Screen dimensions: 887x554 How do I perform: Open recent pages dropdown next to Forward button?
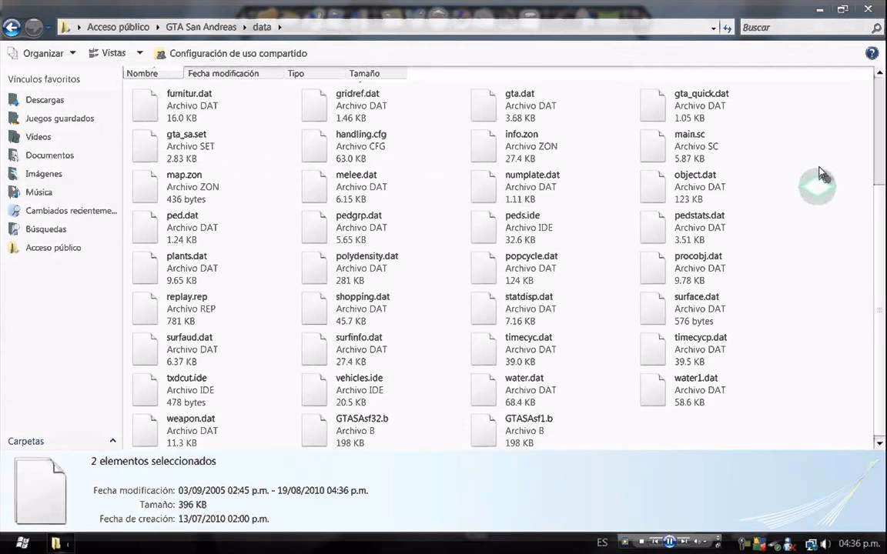[49, 27]
